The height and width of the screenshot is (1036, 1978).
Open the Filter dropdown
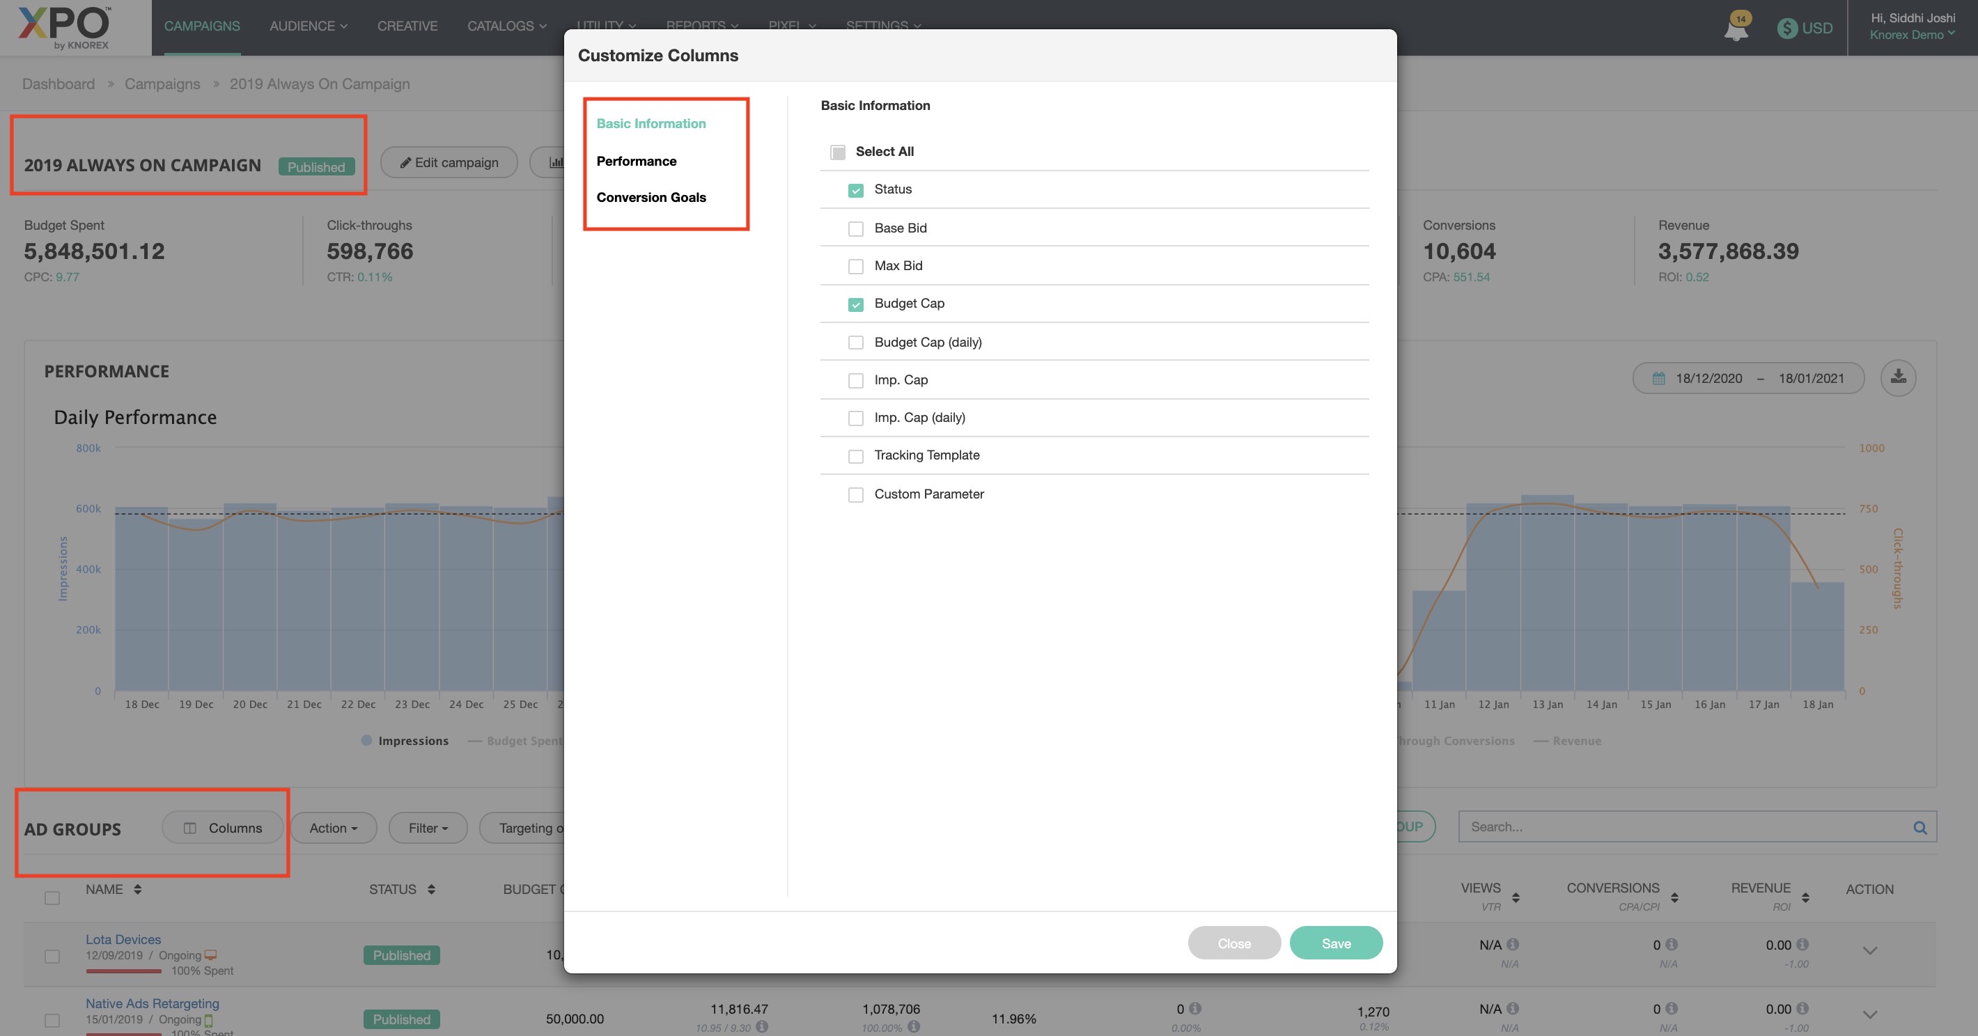pyautogui.click(x=428, y=828)
